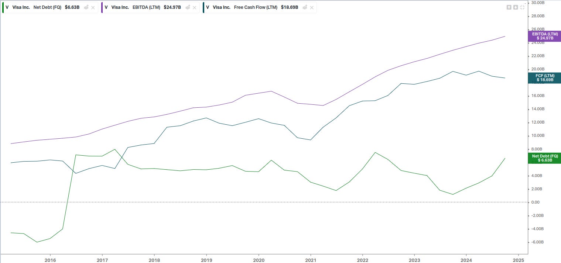This screenshot has width=561, height=263.
Task: Click the "$24.97B" value in the legend
Action: point(172,7)
